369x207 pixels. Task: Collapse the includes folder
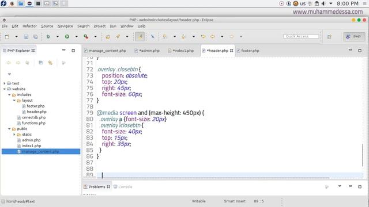9,95
